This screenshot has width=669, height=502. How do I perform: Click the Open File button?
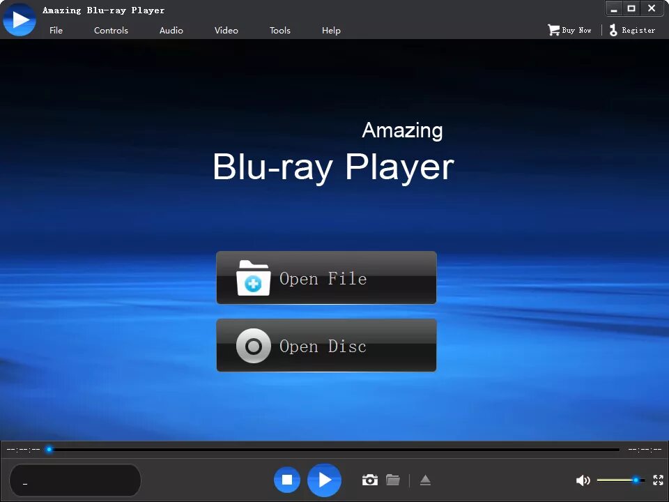326,278
